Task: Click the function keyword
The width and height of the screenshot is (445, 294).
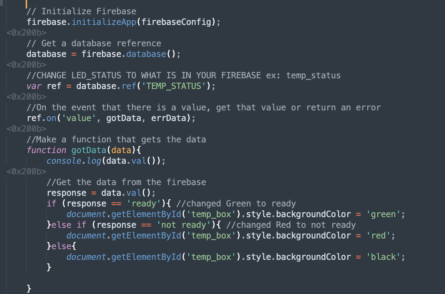Action: coord(46,150)
